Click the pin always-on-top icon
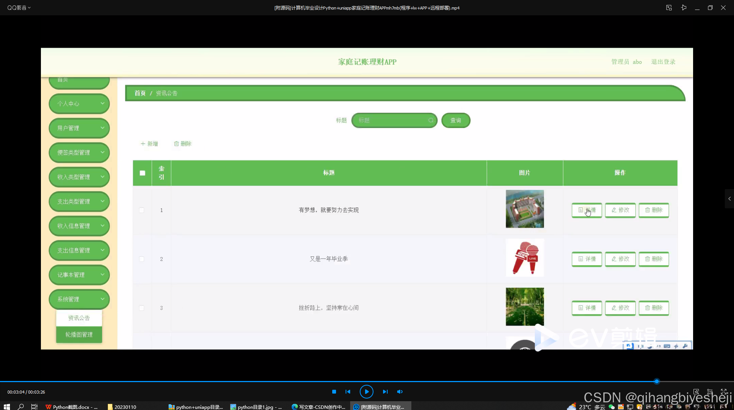 pos(684,7)
